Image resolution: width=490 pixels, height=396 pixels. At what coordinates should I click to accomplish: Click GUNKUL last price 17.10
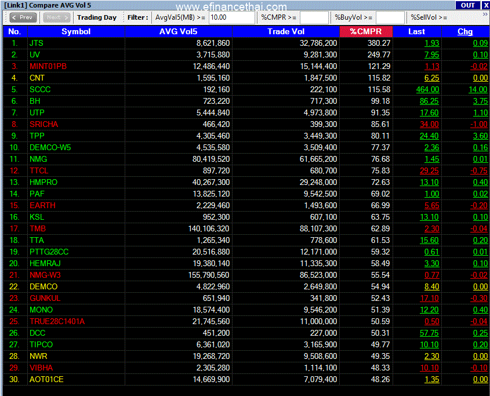click(429, 298)
